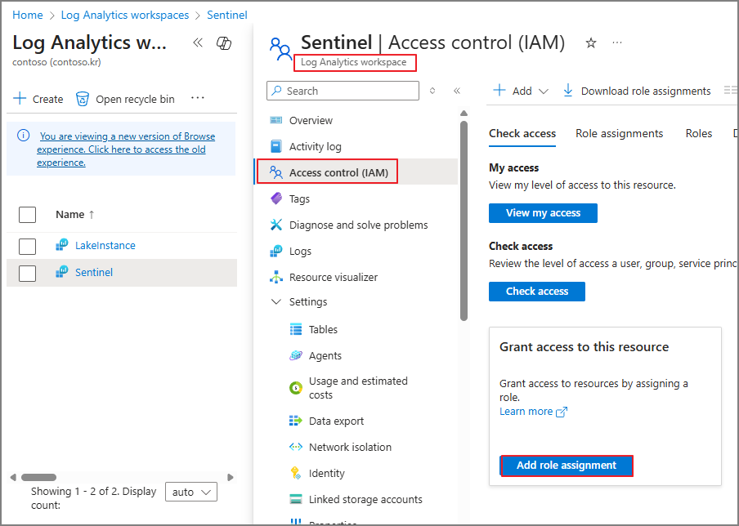The image size is (739, 526).
Task: Switch to the Roles tab
Action: [698, 134]
